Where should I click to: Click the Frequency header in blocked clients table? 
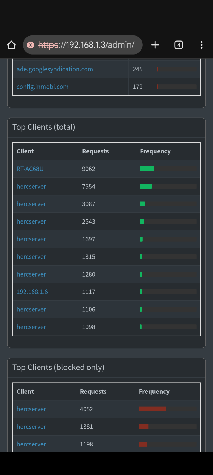click(154, 392)
